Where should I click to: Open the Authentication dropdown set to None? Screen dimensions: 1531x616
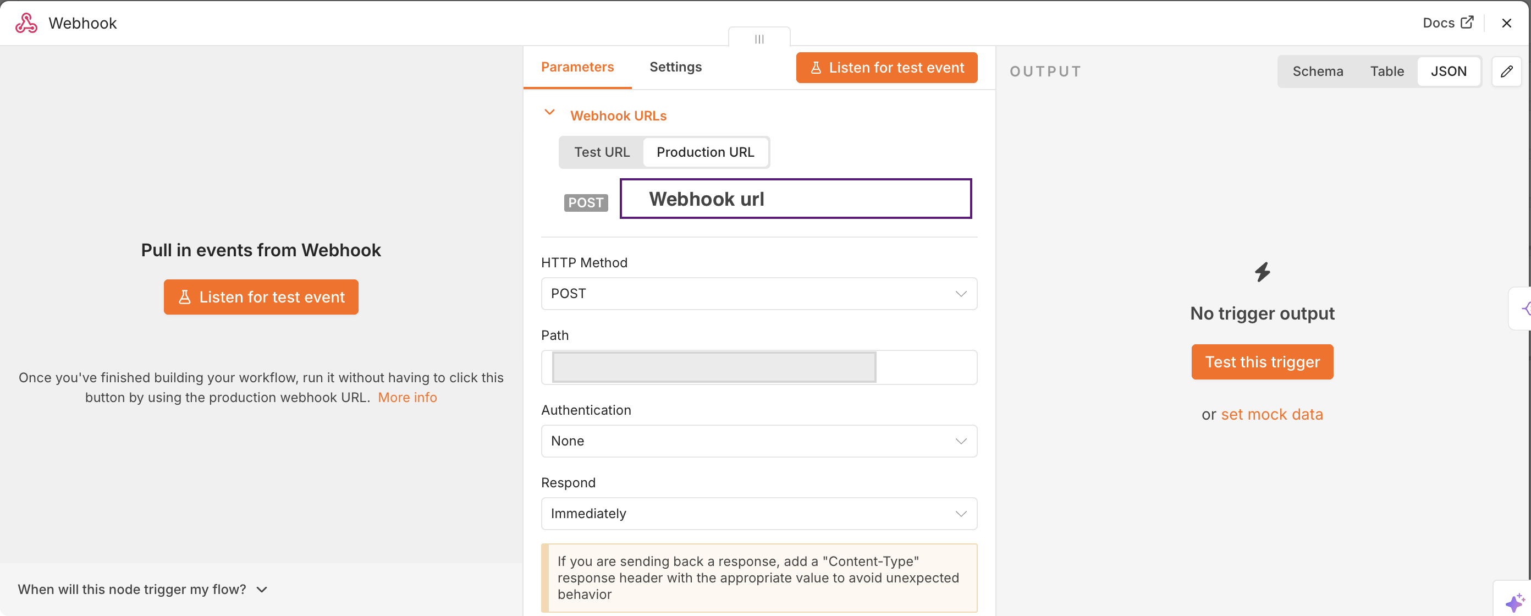758,441
